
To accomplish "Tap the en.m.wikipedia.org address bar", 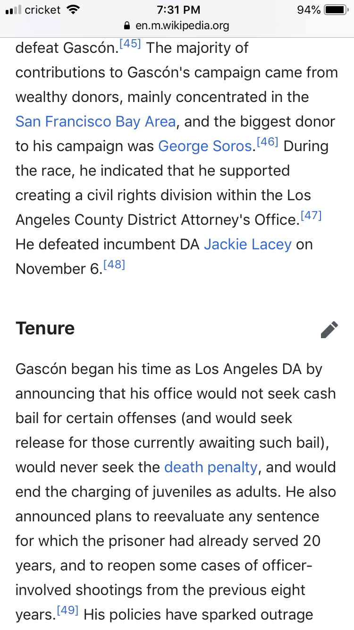I will click(x=182, y=26).
